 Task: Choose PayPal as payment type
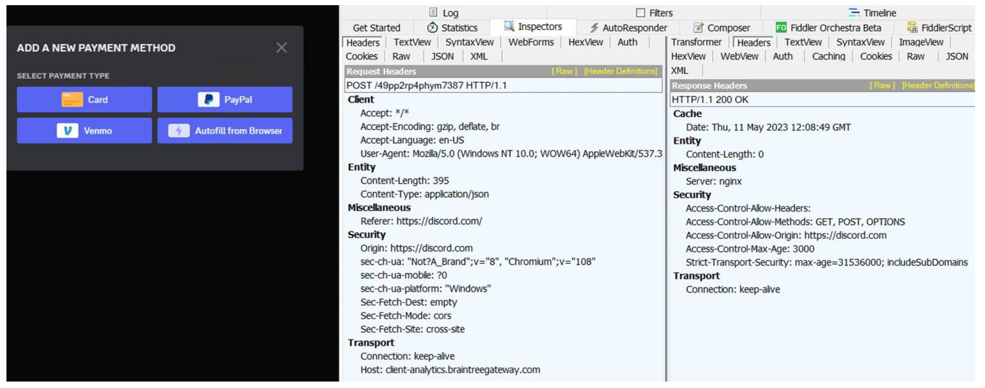[225, 99]
